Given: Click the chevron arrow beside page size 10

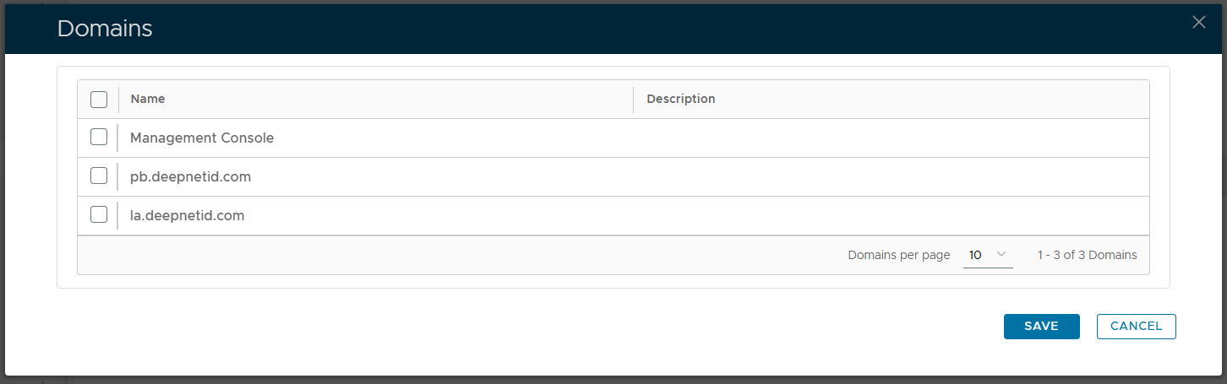Looking at the screenshot, I should pos(1001,254).
